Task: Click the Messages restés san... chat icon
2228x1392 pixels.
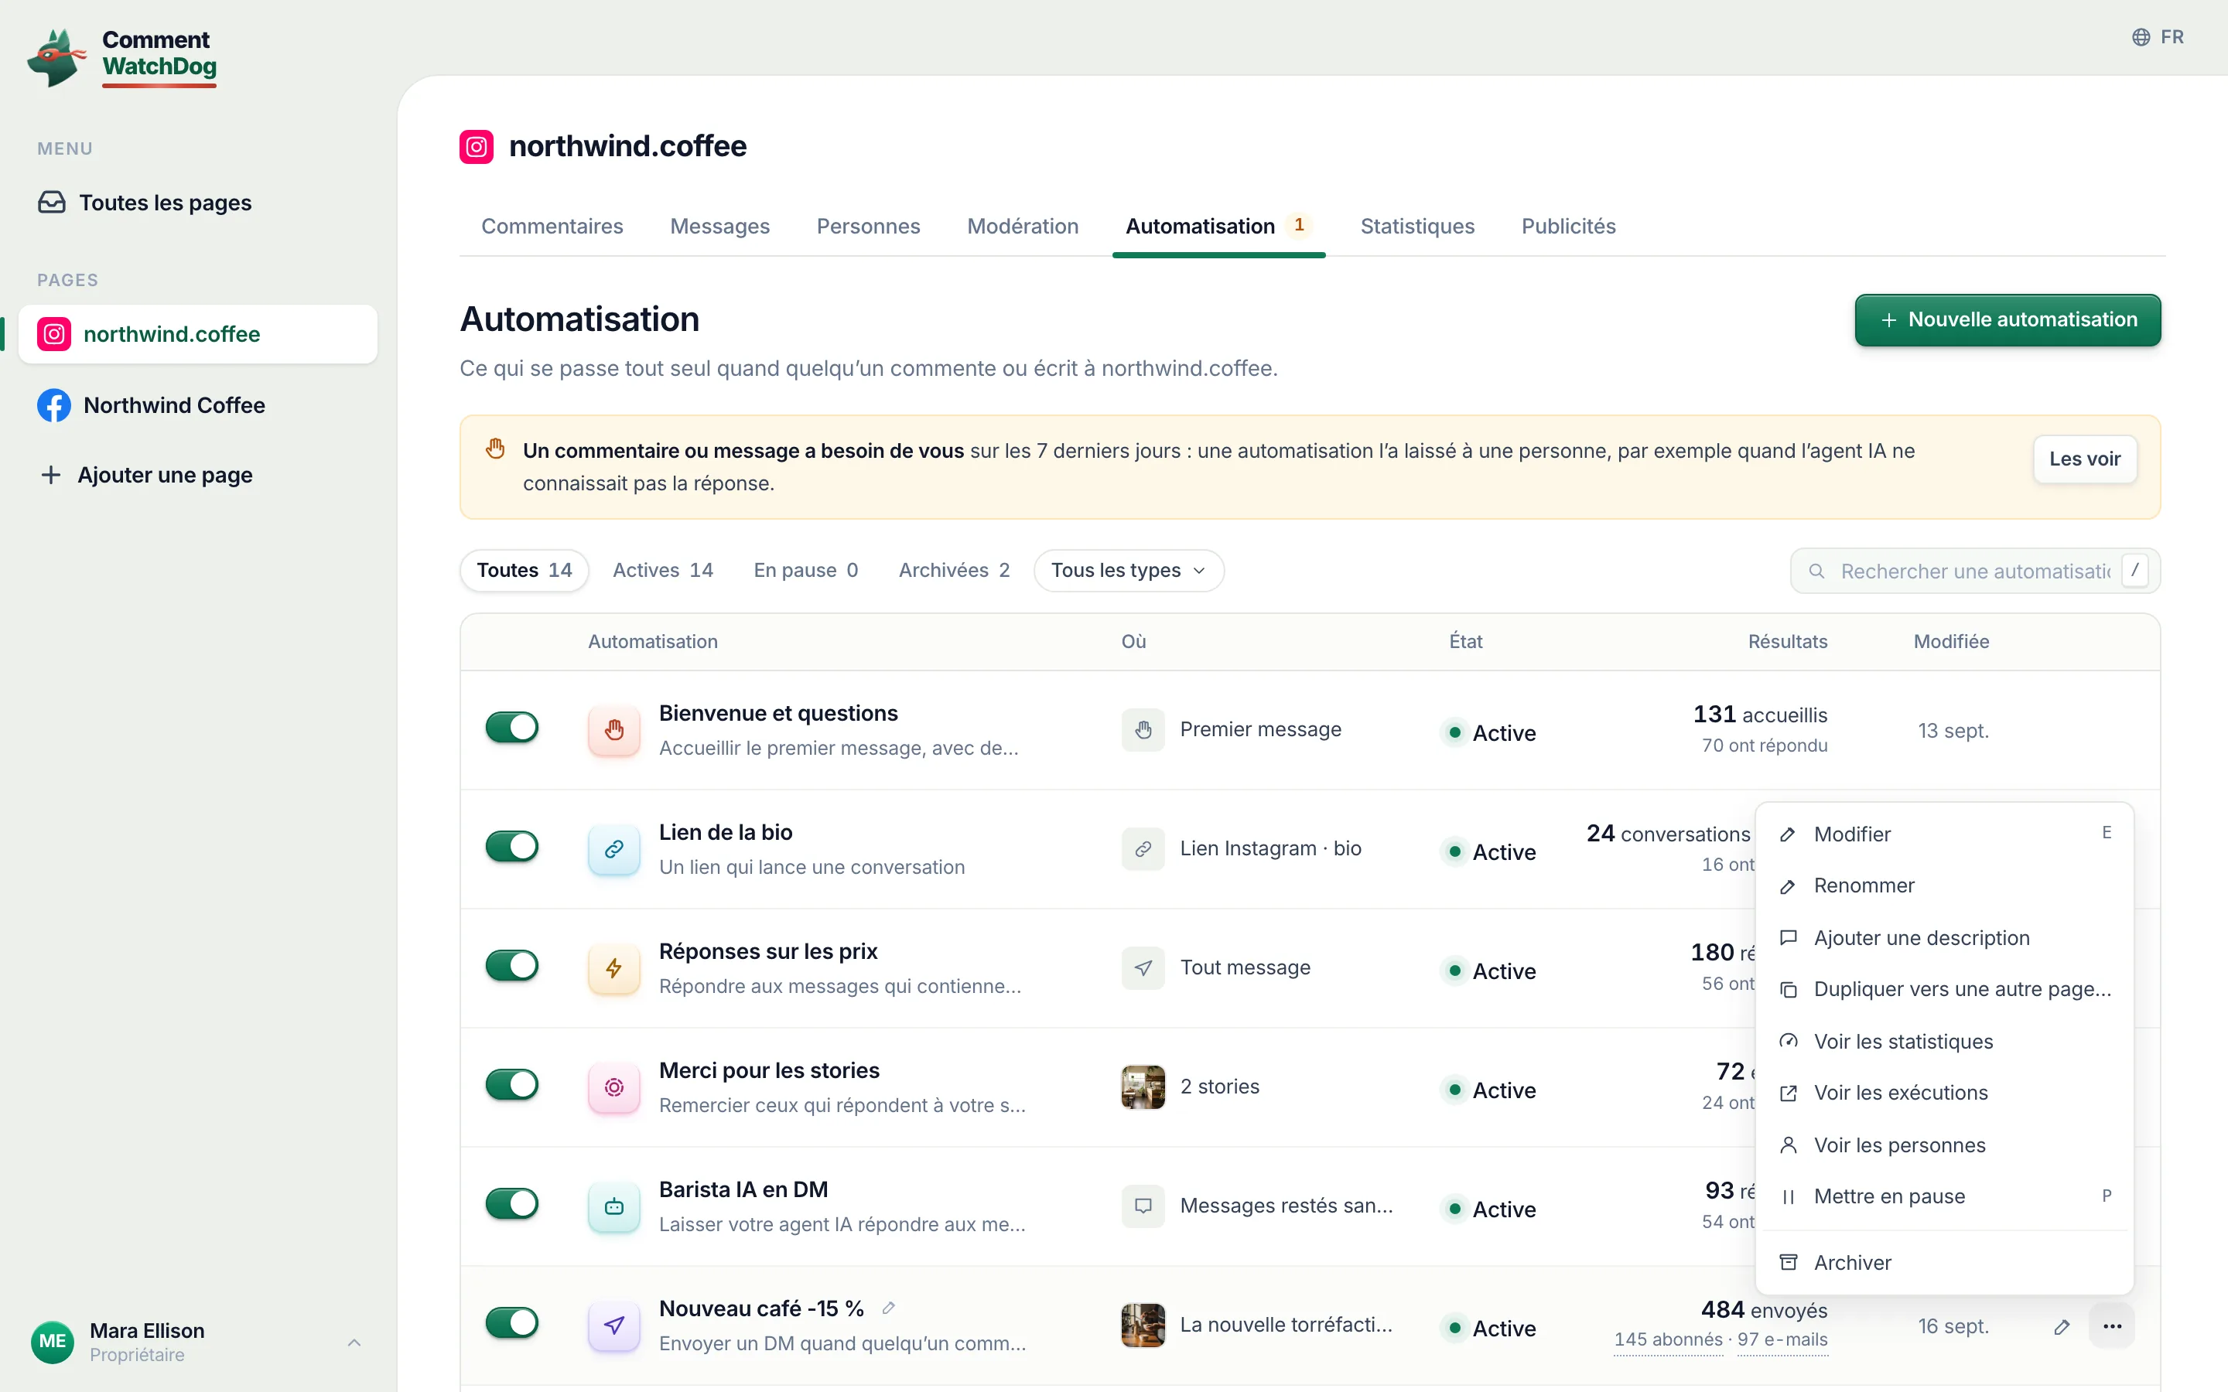Action: pos(1143,1206)
